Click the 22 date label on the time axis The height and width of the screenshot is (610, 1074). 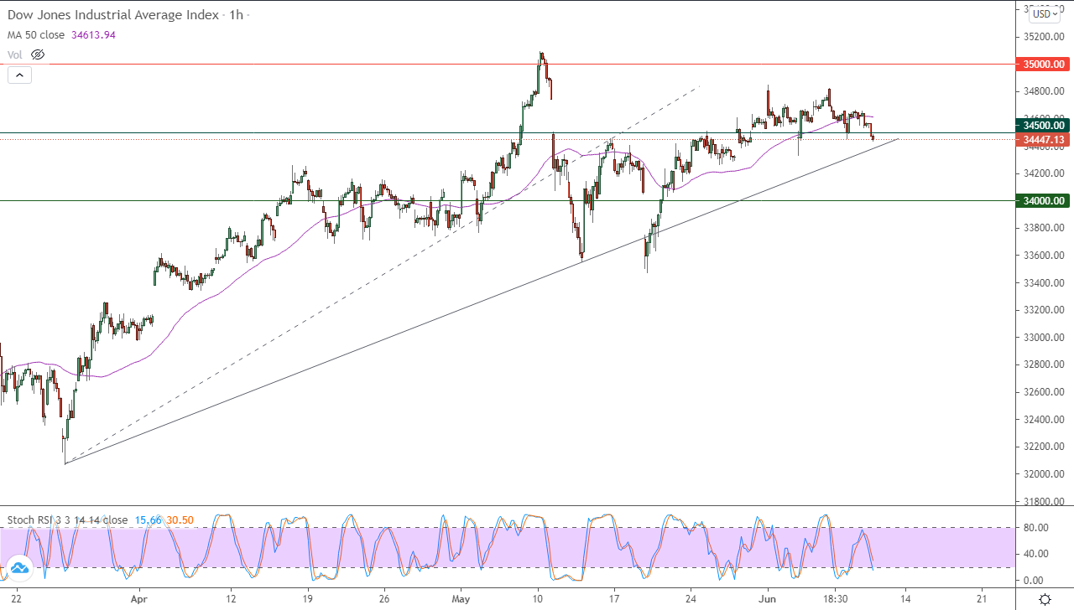click(x=18, y=600)
